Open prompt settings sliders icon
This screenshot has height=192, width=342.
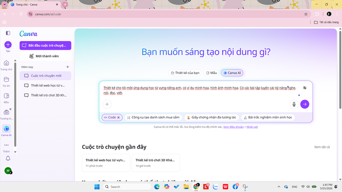pyautogui.click(x=305, y=88)
